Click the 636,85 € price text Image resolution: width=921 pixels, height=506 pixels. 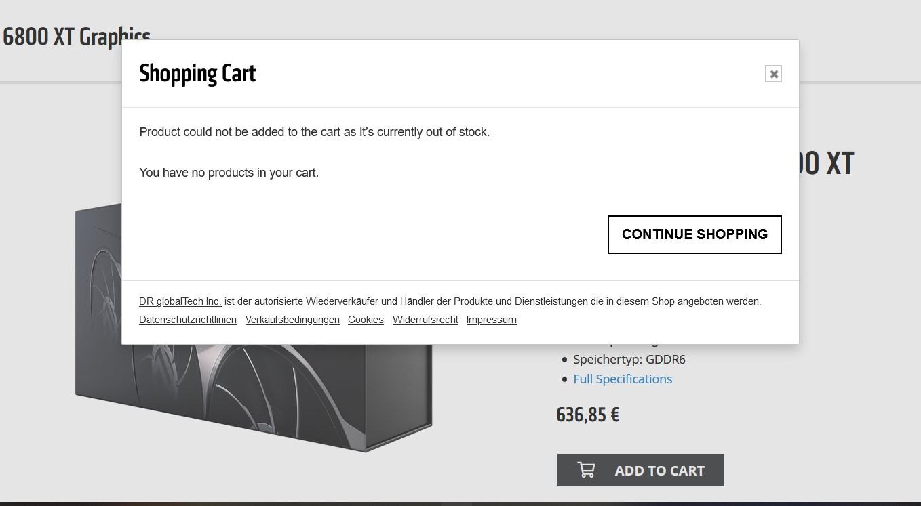[x=587, y=415]
